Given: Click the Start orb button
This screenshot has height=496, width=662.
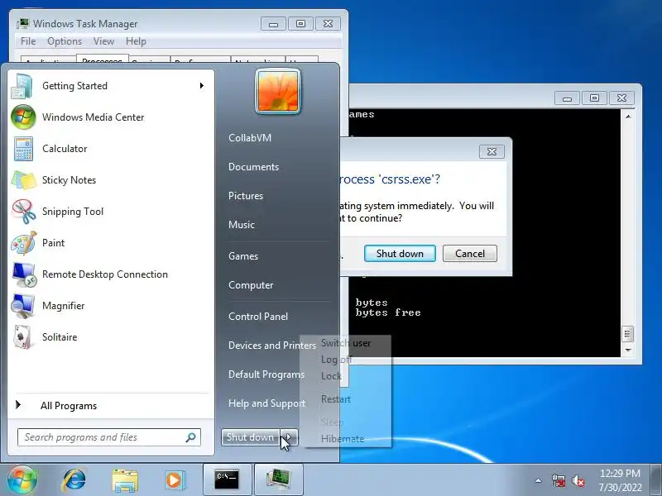Looking at the screenshot, I should pyautogui.click(x=22, y=480).
